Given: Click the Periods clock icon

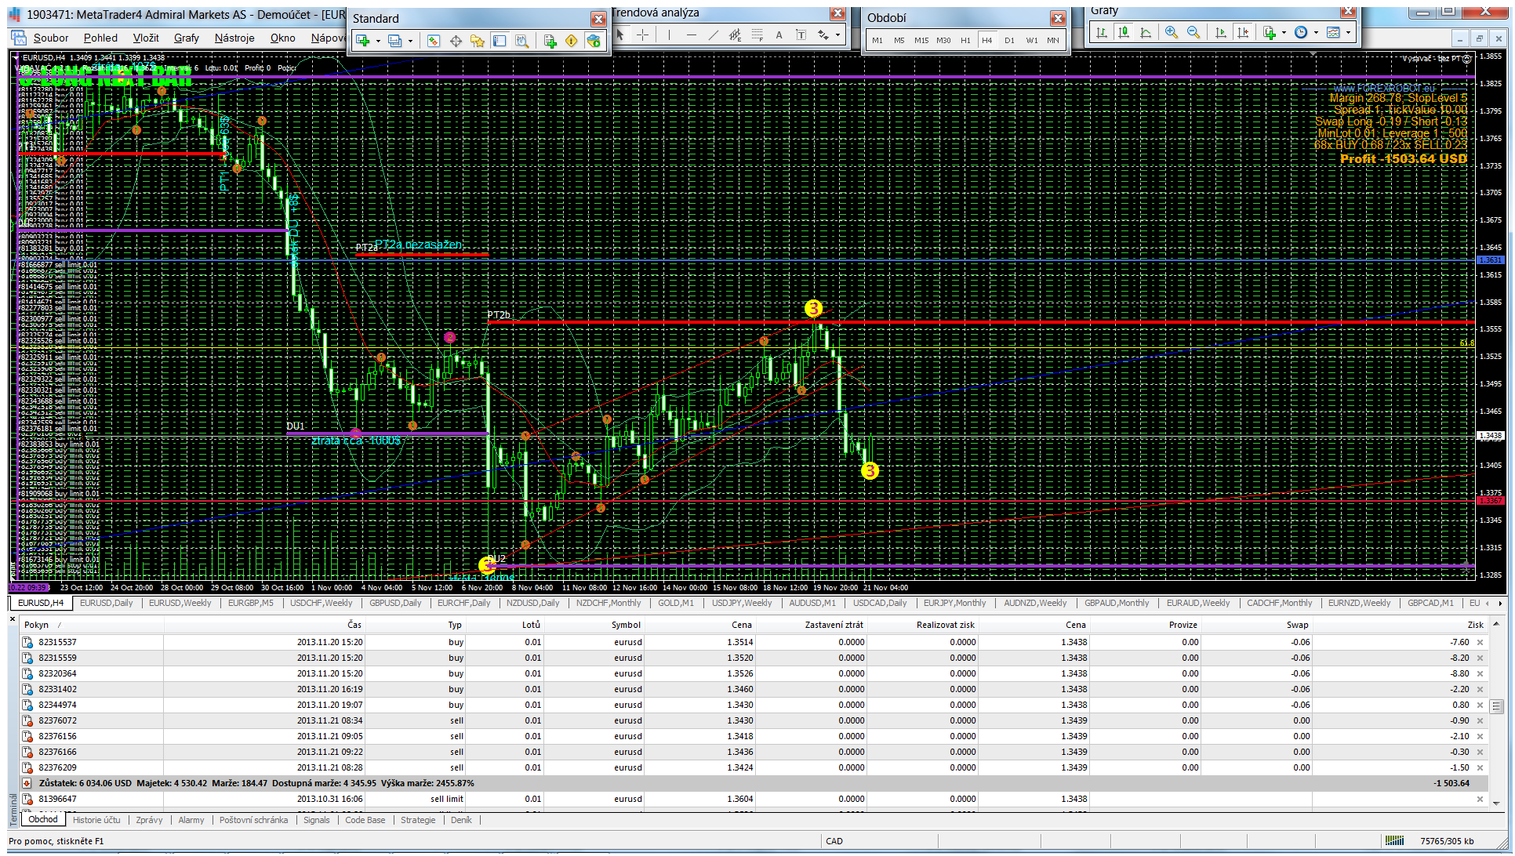Looking at the screenshot, I should [x=1301, y=32].
